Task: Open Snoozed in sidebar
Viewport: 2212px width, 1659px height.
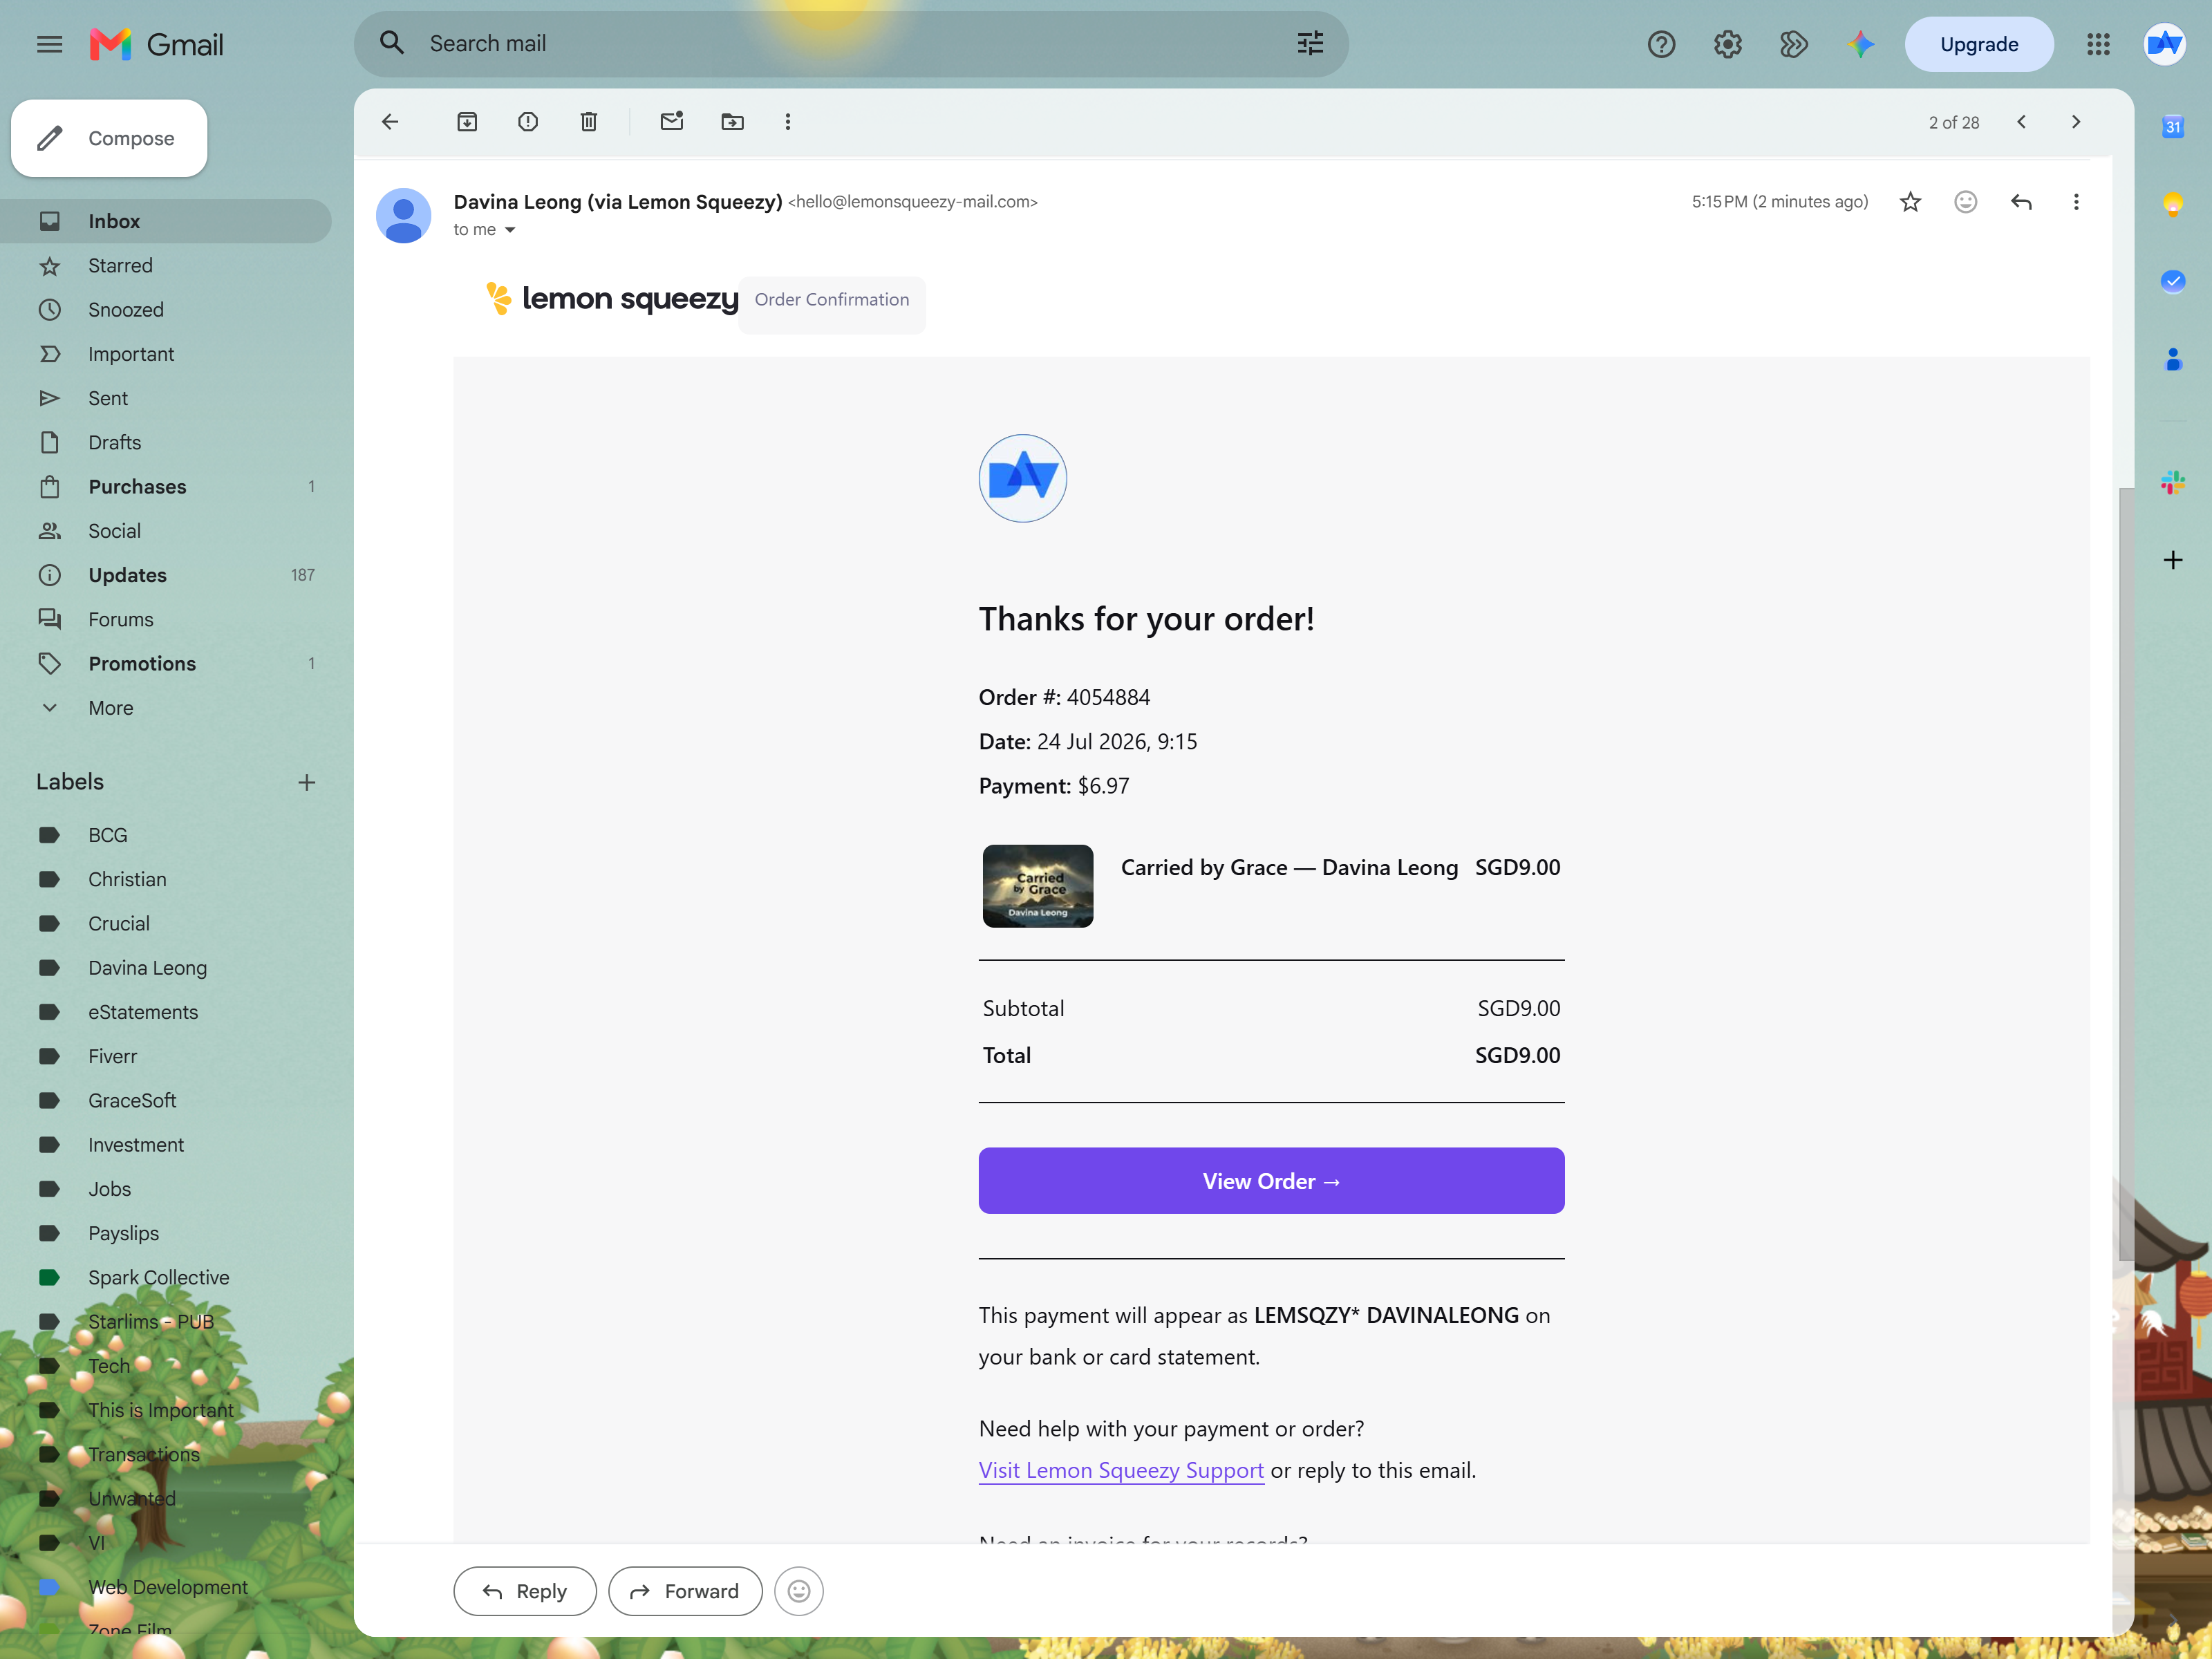Action: 166,310
